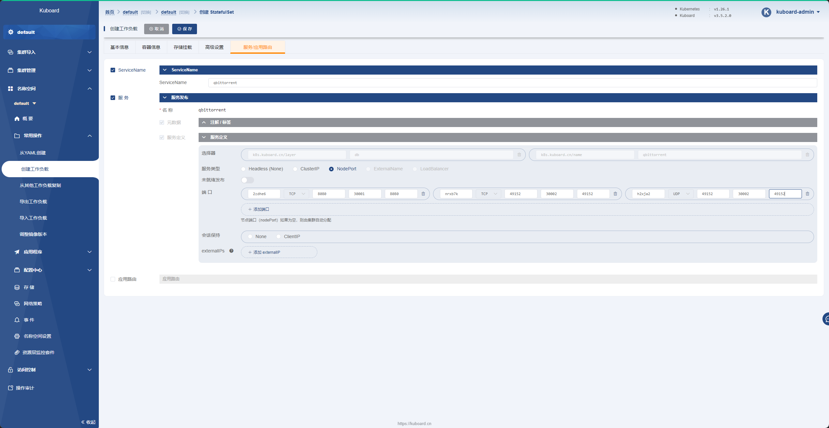The width and height of the screenshot is (829, 428).
Task: Click the externalIPs help question mark icon
Action: click(231, 251)
